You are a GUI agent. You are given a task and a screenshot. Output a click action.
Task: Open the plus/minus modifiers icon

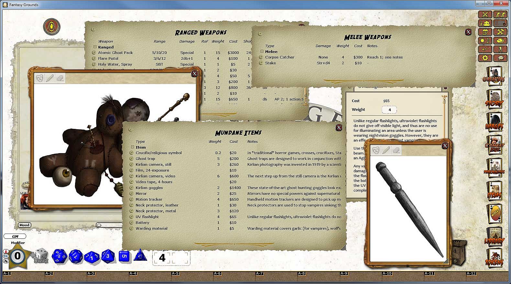485,49
